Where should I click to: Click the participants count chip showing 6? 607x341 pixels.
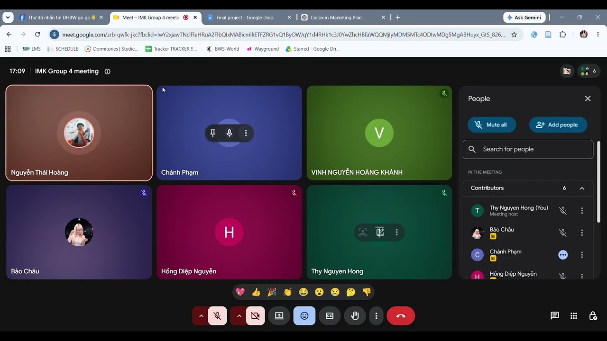click(589, 71)
